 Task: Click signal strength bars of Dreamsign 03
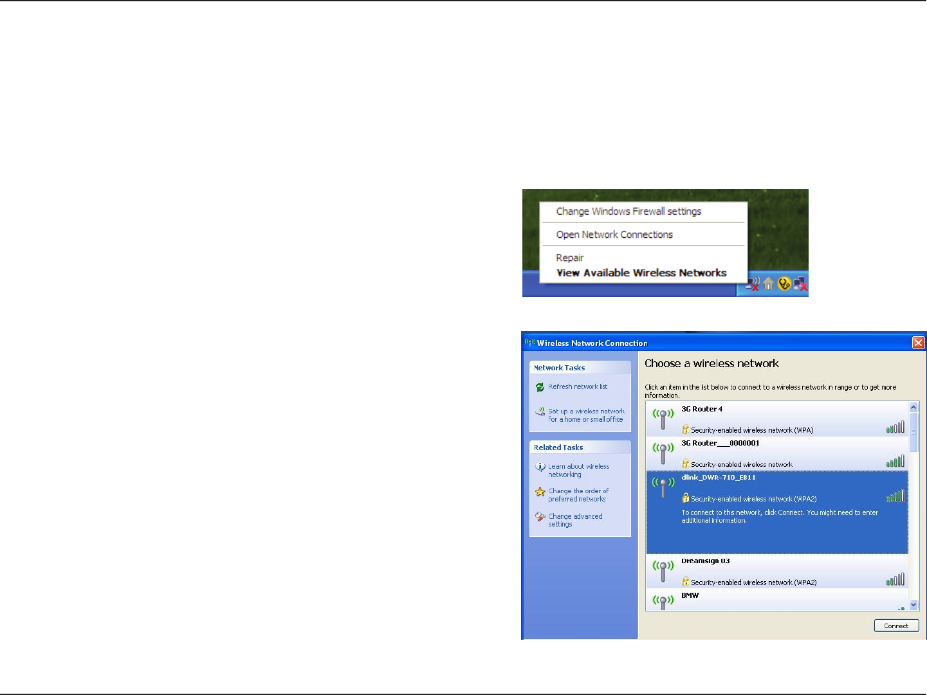point(895,579)
